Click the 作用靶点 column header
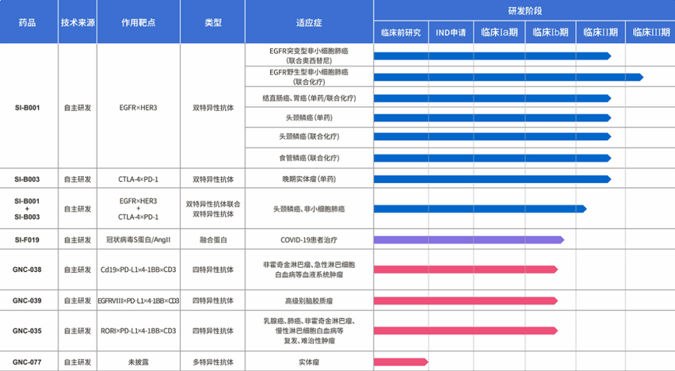 (x=139, y=22)
